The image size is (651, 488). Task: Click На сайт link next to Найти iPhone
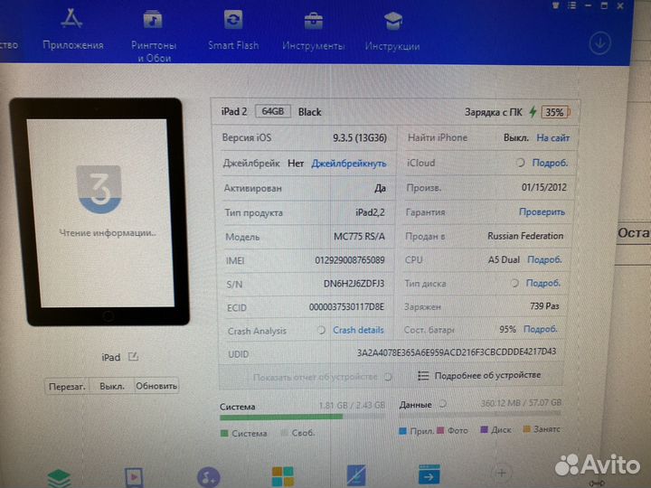552,137
